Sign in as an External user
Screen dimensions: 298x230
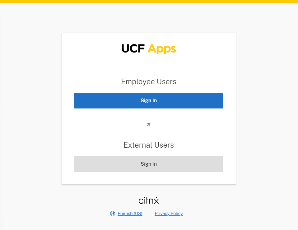point(149,164)
